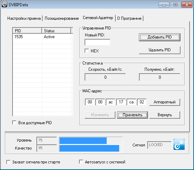Focus the Новый PID input field

tap(97, 42)
